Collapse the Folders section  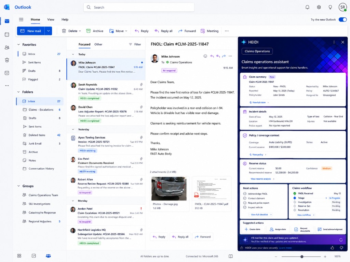pos(18,92)
